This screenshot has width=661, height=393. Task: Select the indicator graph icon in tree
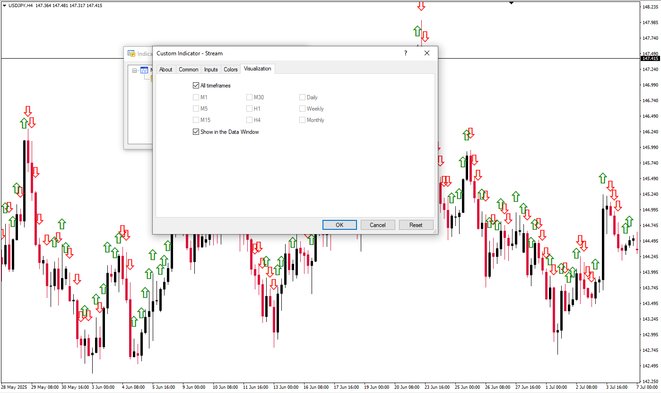click(x=144, y=70)
